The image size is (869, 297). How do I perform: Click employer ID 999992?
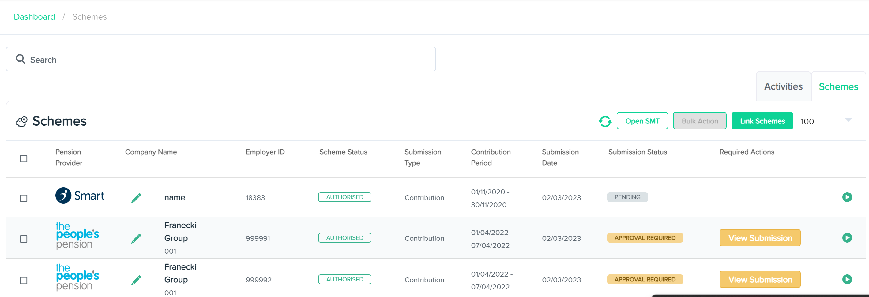point(258,280)
